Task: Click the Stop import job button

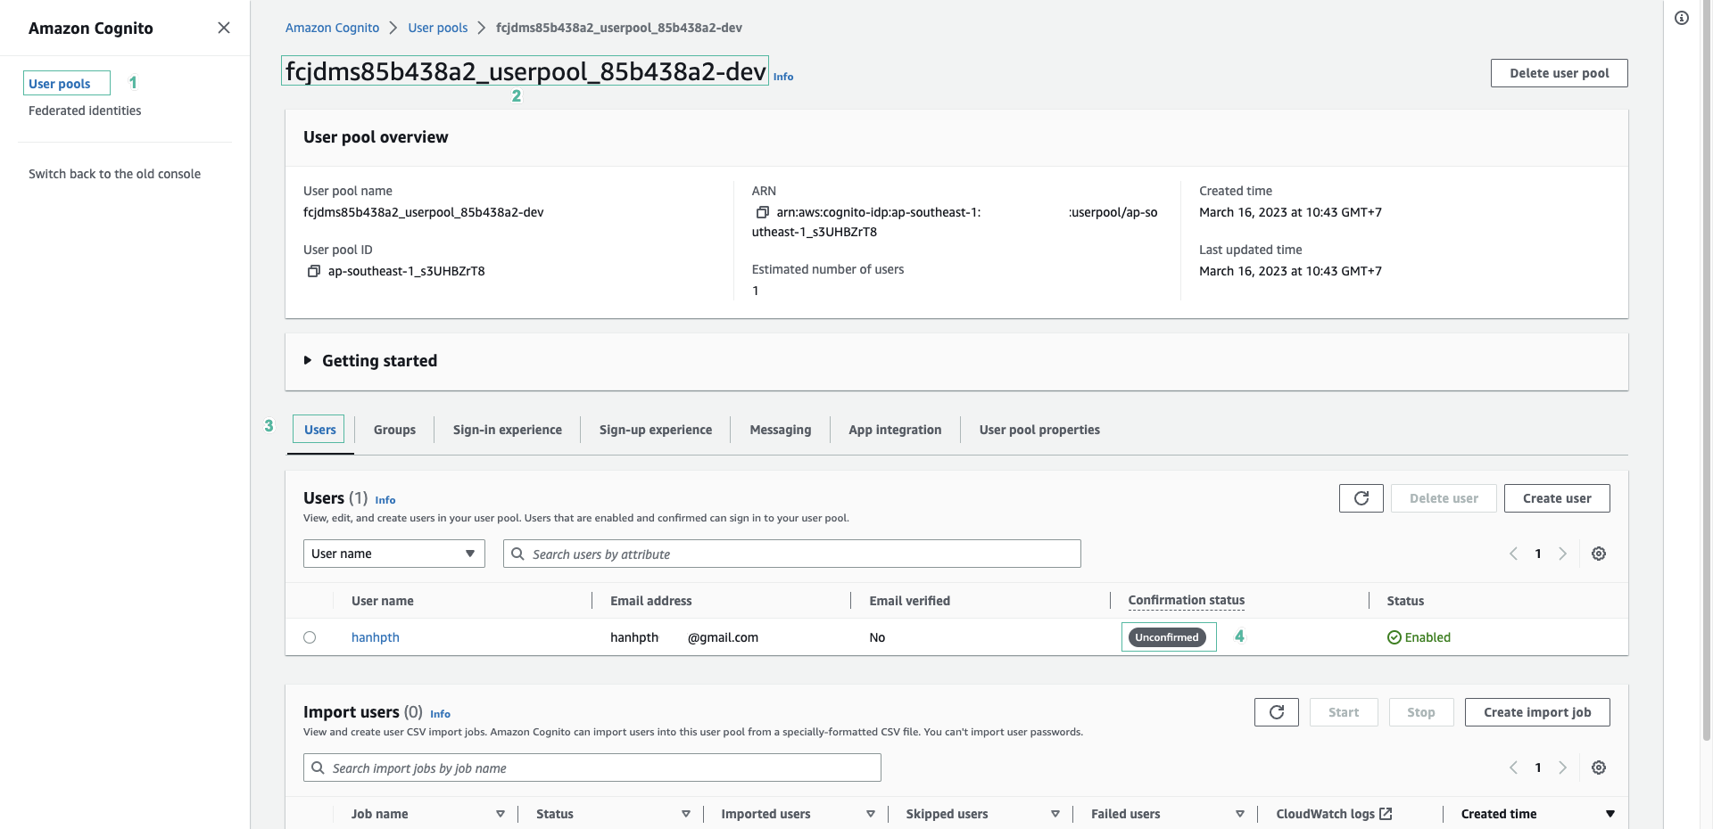Action: point(1421,712)
